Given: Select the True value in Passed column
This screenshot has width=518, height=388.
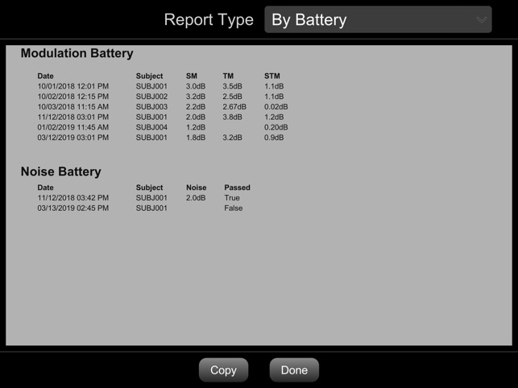Looking at the screenshot, I should click(232, 198).
